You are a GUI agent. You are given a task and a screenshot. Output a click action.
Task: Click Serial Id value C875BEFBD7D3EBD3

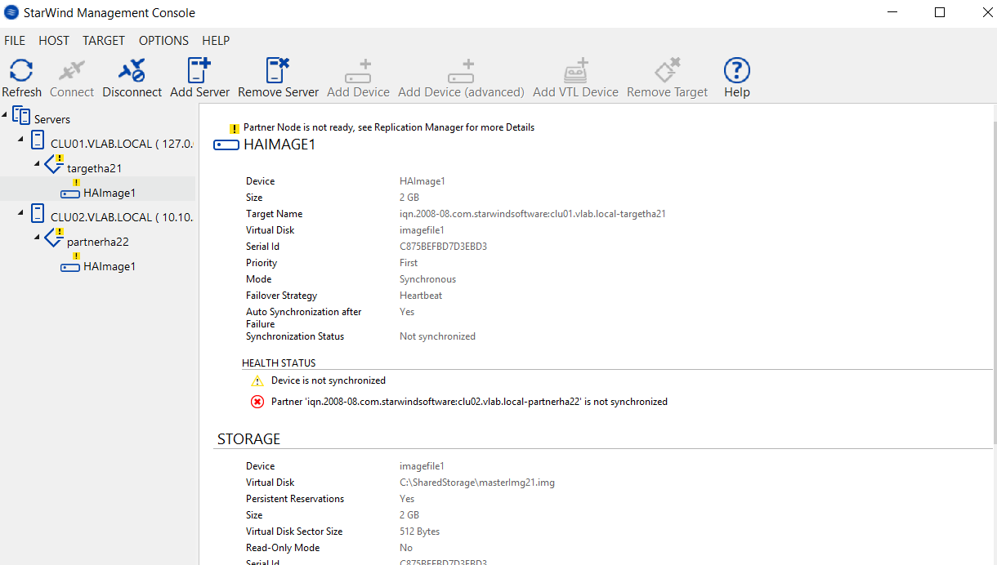pyautogui.click(x=443, y=247)
